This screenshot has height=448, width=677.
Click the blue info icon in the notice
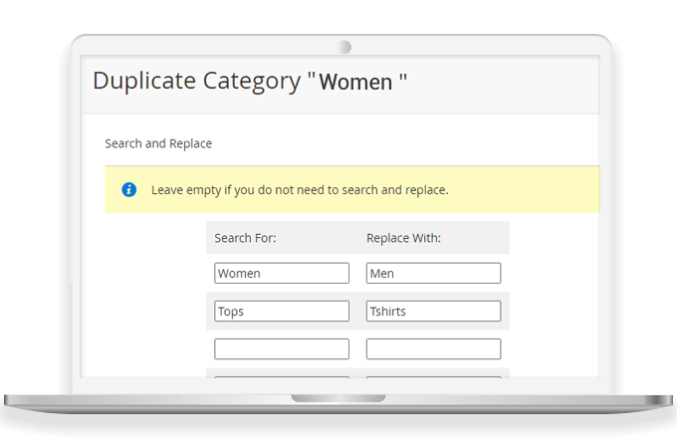pyautogui.click(x=128, y=189)
